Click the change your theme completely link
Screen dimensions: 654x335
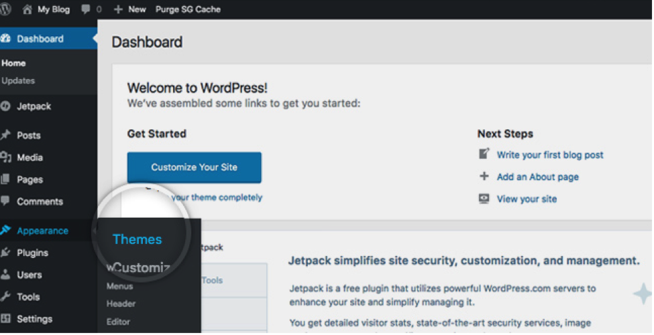tap(217, 198)
